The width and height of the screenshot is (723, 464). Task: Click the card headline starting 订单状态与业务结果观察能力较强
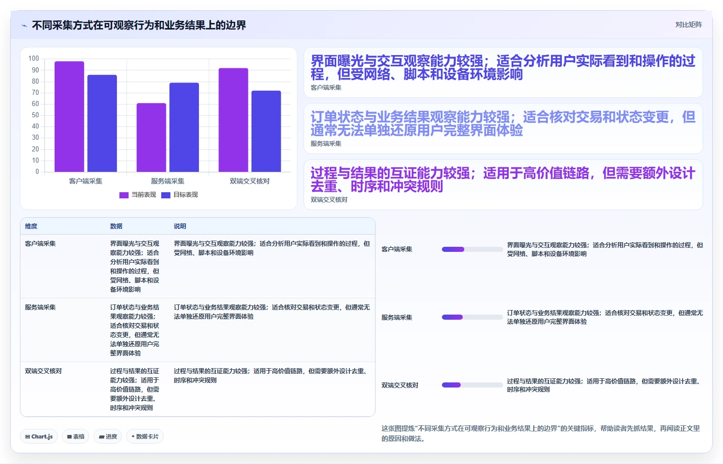click(x=503, y=124)
